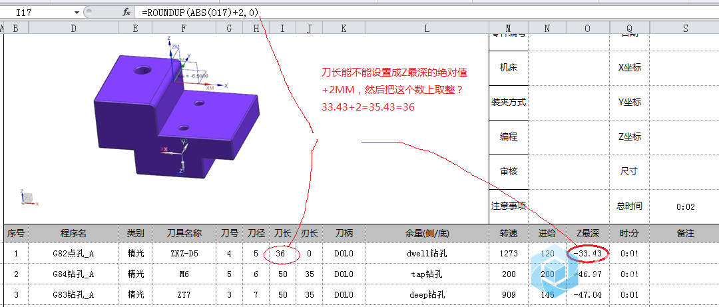The image size is (719, 307).
Task: Click the 刀号 table header
Action: [229, 234]
